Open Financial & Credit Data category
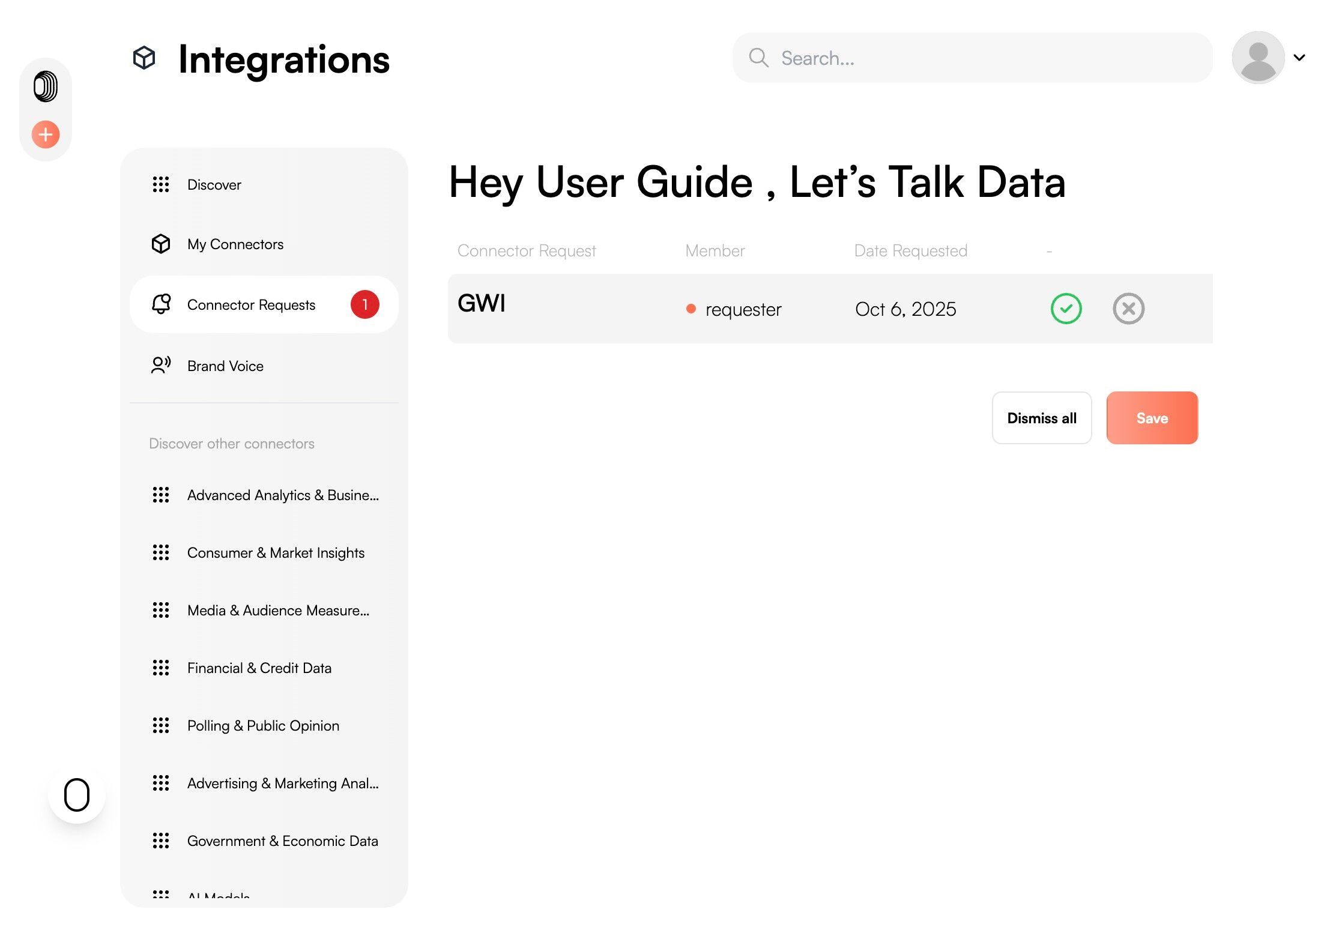1333x939 pixels. (x=259, y=668)
